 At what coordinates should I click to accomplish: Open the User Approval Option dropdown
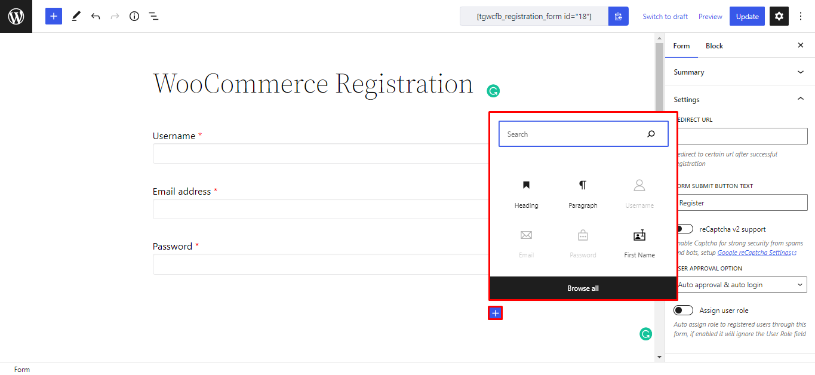[740, 284]
